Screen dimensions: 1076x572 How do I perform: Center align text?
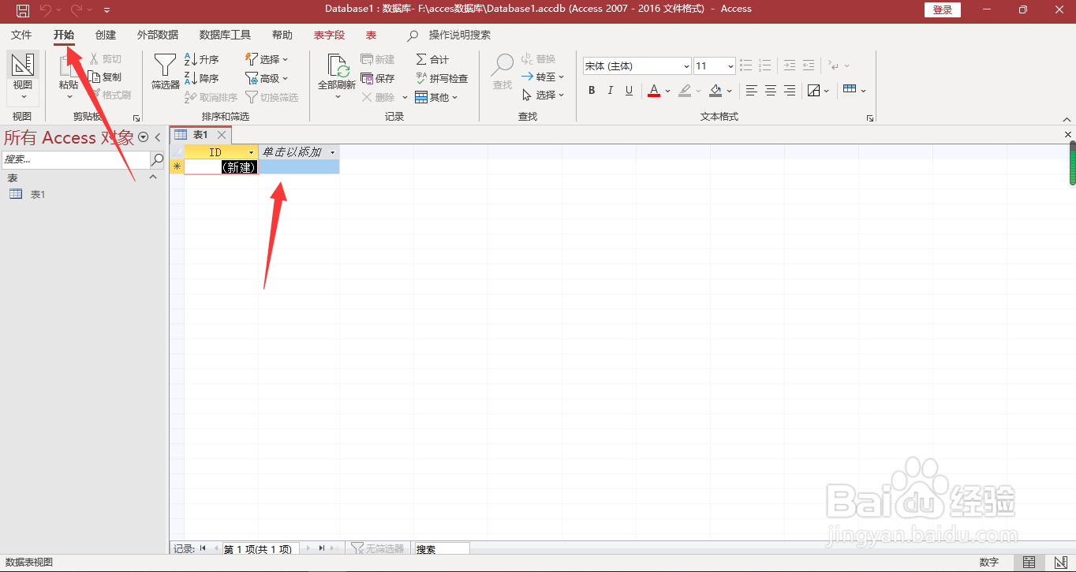[771, 91]
